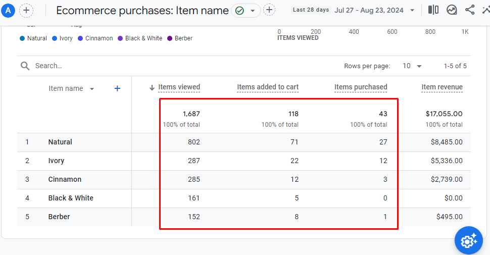Open the compare view columns icon
The image size is (490, 255).
coord(433,10)
